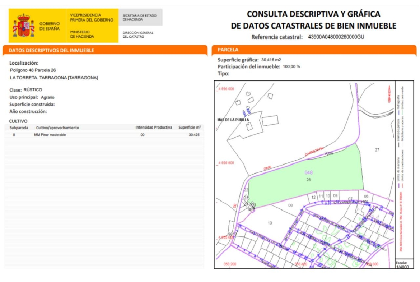Click the 'Superficie m²' column header

coord(189,128)
